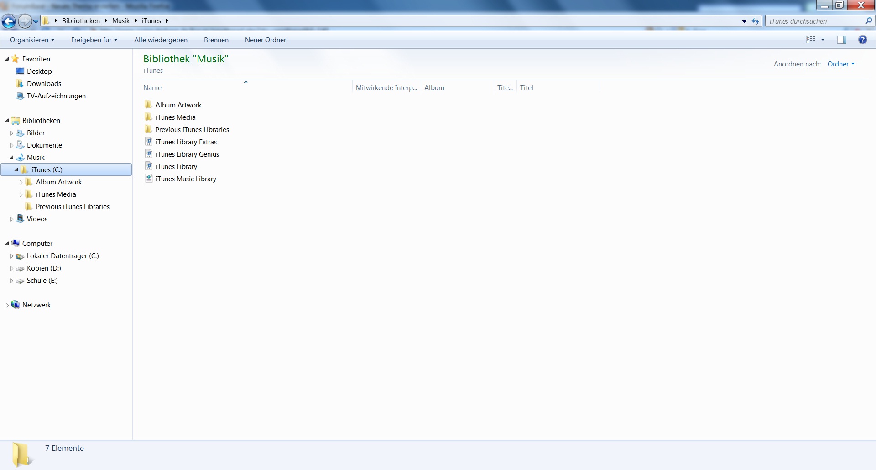Select the iTunes Music Library file icon
The width and height of the screenshot is (876, 470).
point(148,179)
